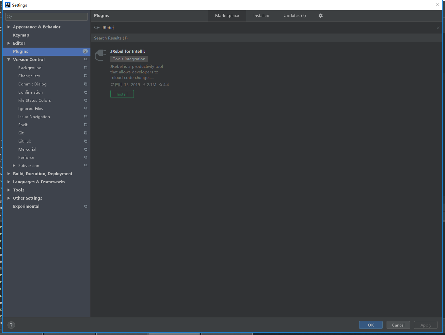Image resolution: width=445 pixels, height=335 pixels.
Task: Confirm settings with the OK button
Action: coord(371,325)
